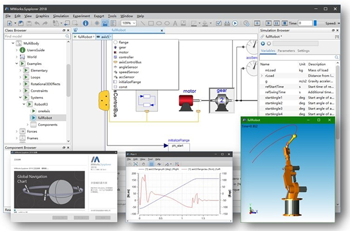Click the Find model search field
This screenshot has height=231, width=350.
coord(29,36)
